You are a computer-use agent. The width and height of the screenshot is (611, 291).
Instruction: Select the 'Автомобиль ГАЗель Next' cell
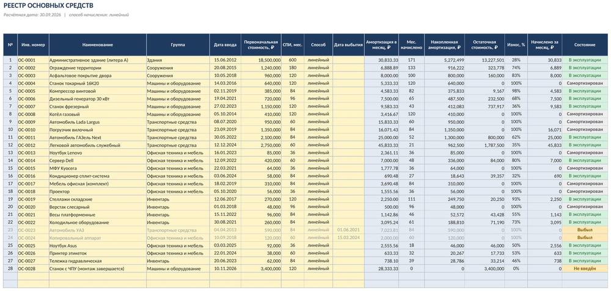pyautogui.click(x=97, y=137)
